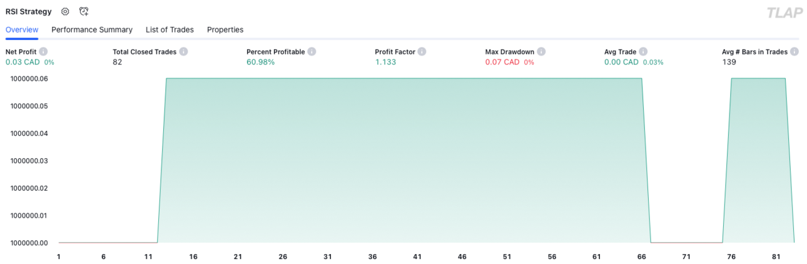Screen dimensions: 807x264
Task: Click the RSI Strategy title
Action: tap(29, 11)
